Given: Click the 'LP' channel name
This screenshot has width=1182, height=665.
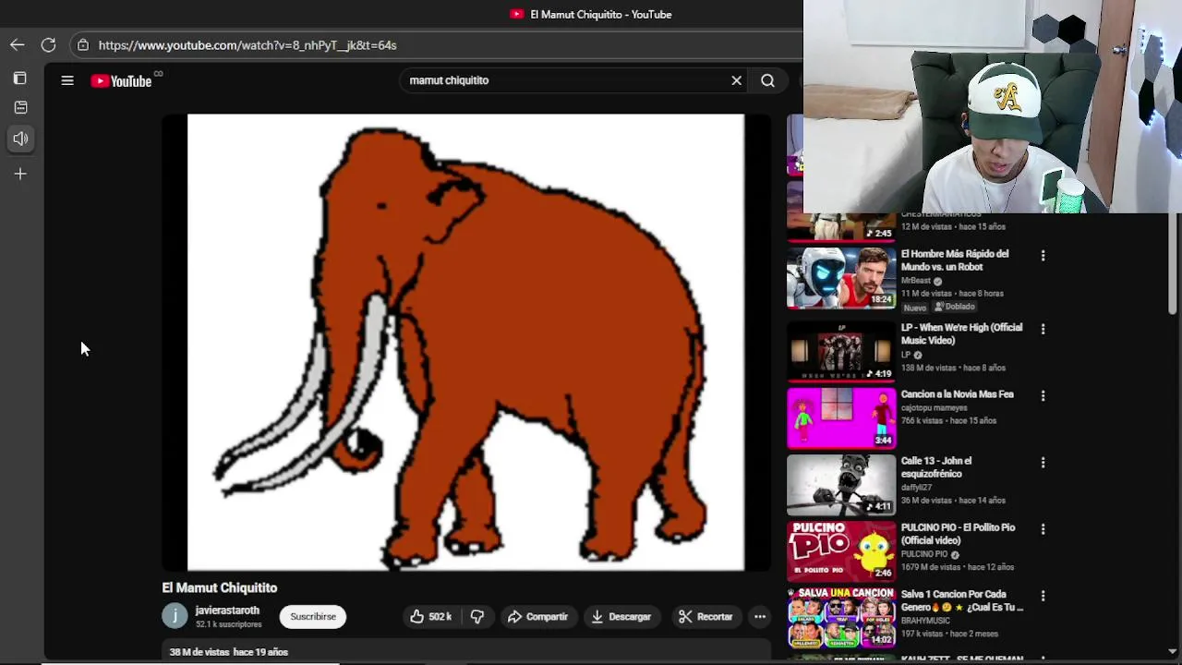Looking at the screenshot, I should click(906, 355).
